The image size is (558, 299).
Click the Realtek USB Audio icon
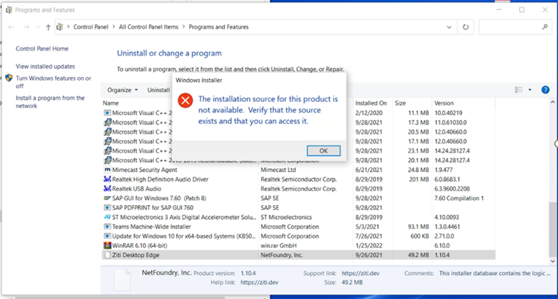pos(107,189)
